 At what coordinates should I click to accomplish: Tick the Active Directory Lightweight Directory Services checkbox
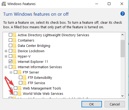pyautogui.click(x=10, y=35)
